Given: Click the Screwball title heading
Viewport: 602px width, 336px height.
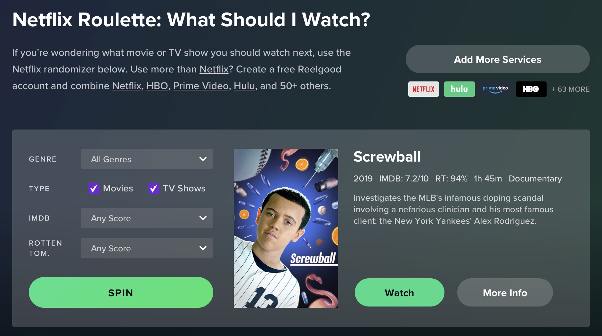Looking at the screenshot, I should coord(387,157).
